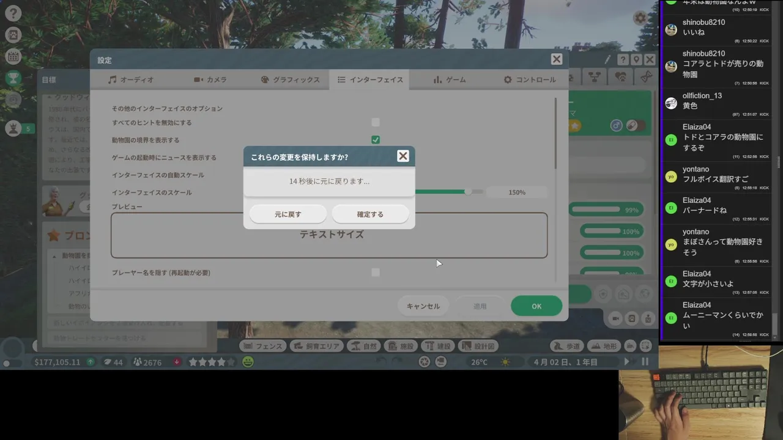Open the 設計図 blueprints menu

click(478, 346)
